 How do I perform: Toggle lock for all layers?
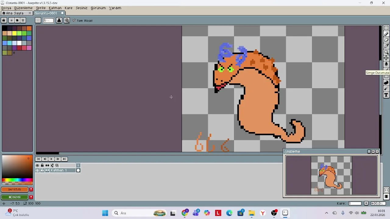(42, 165)
